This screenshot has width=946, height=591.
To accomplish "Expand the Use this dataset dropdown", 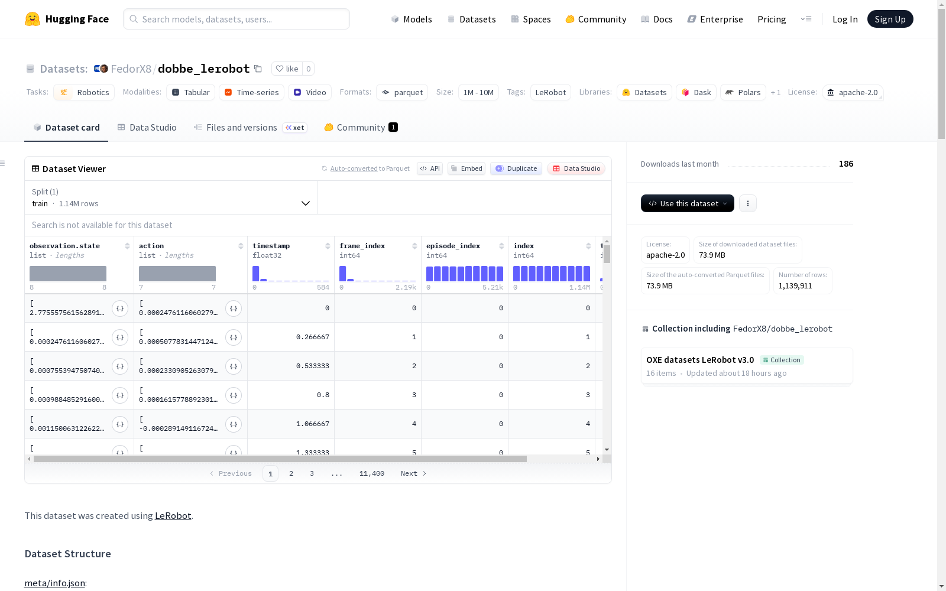I will pos(688,203).
